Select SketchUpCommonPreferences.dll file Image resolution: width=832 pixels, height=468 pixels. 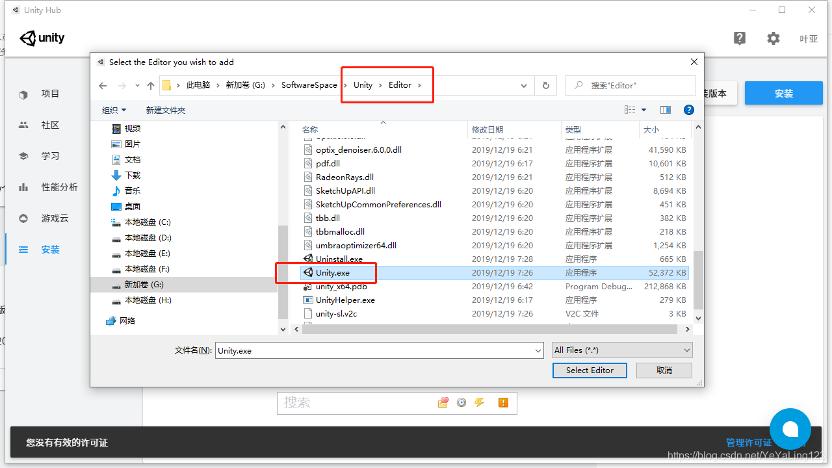click(378, 204)
